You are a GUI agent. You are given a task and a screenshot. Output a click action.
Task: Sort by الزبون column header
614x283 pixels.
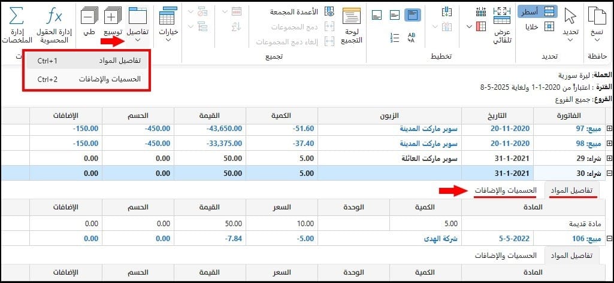(389, 115)
